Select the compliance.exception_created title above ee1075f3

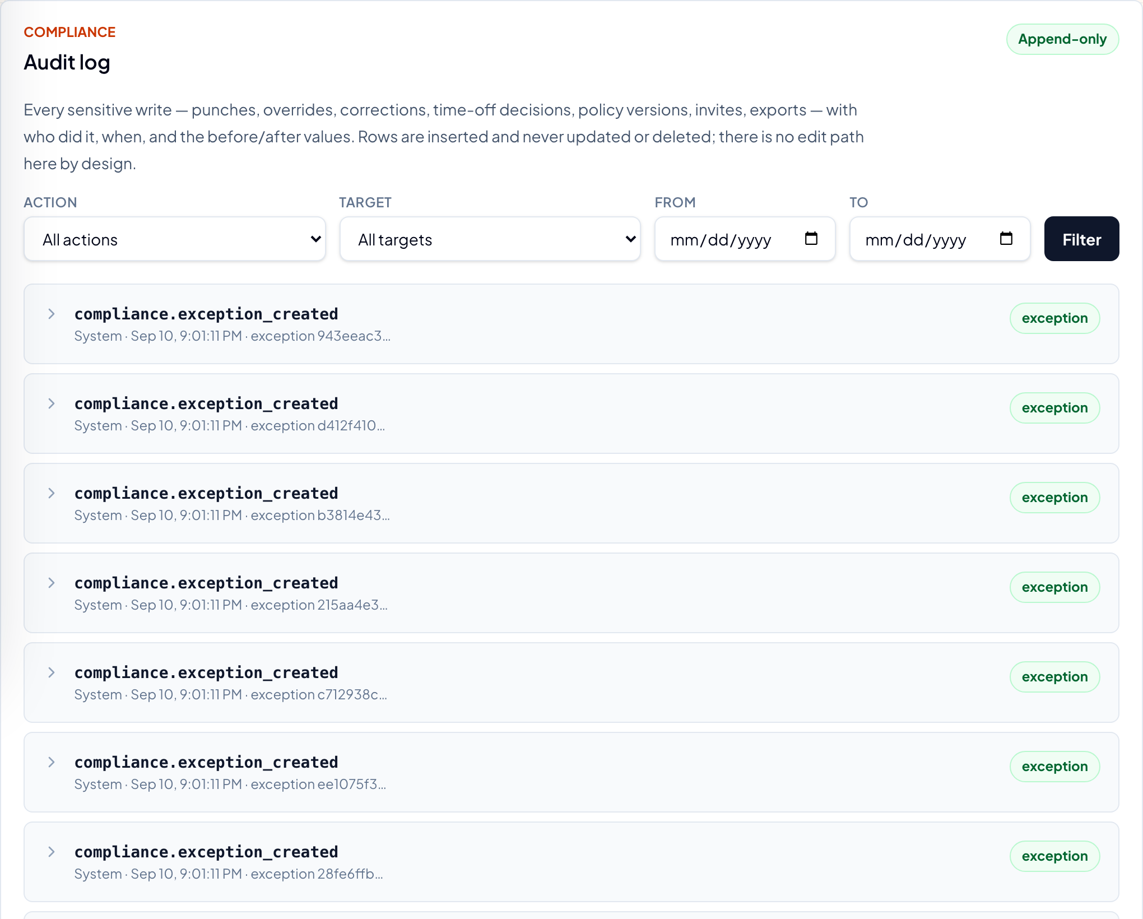(206, 762)
